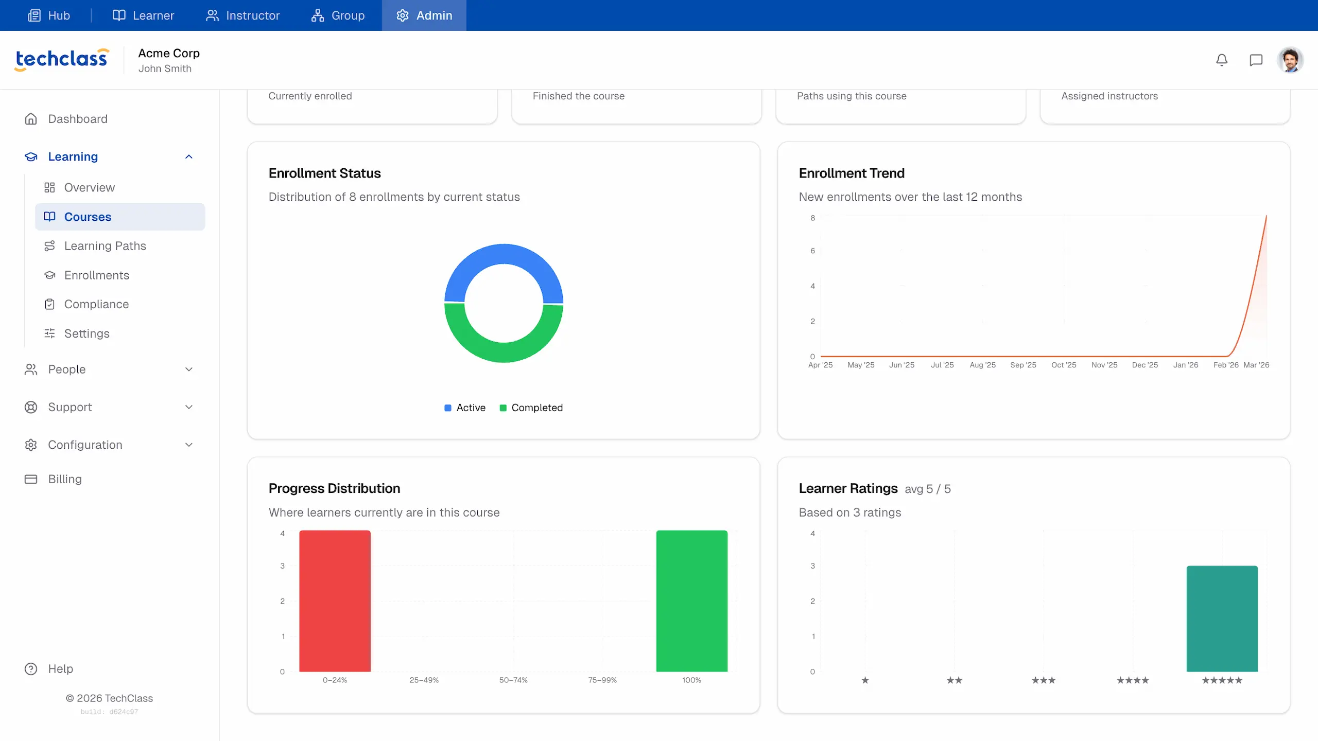Click the Help question mark icon
The image size is (1318, 741).
[31, 668]
